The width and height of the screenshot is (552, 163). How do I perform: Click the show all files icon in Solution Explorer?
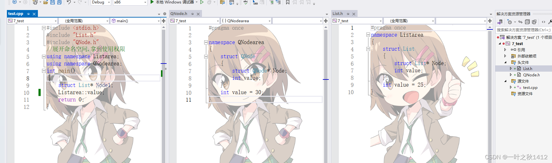(534, 22)
